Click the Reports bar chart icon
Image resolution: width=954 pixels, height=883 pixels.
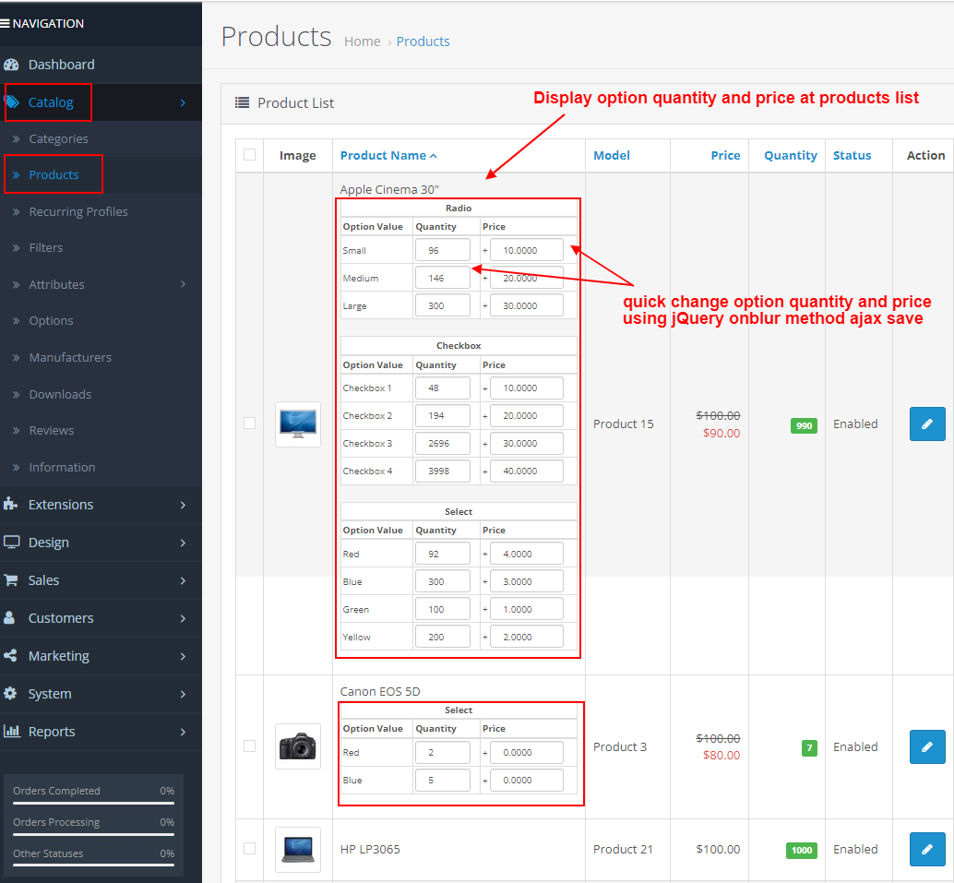(11, 731)
